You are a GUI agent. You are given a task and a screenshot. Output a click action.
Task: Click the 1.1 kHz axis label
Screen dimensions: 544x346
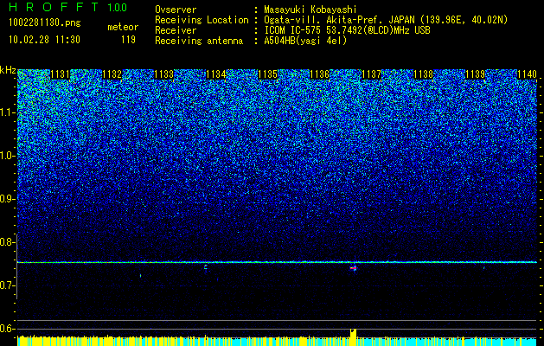(7, 112)
